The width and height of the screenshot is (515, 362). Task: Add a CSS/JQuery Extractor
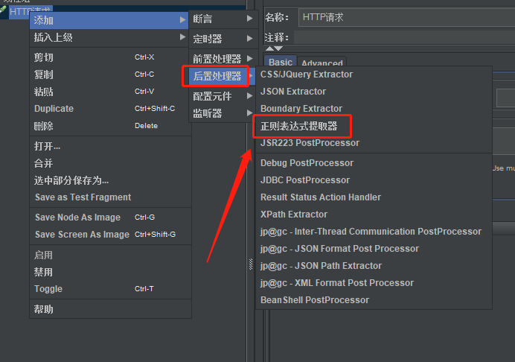coord(374,74)
